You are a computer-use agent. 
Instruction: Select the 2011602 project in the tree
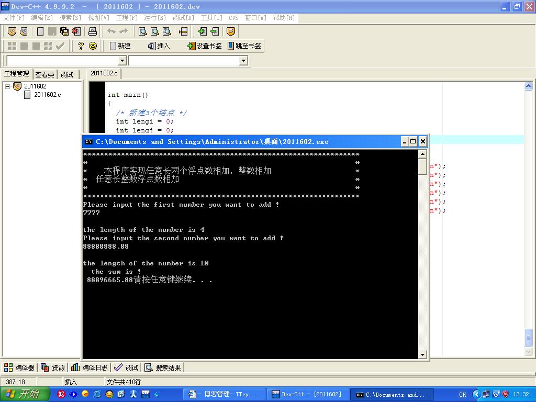pos(35,86)
